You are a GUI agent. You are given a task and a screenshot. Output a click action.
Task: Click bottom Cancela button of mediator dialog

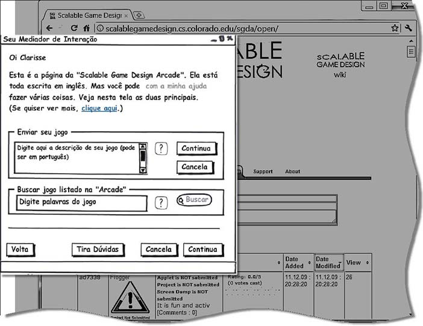[159, 250]
